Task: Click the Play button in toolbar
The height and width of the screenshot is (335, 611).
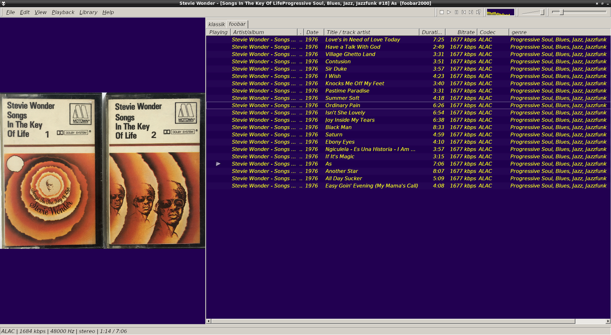Action: 449,12
